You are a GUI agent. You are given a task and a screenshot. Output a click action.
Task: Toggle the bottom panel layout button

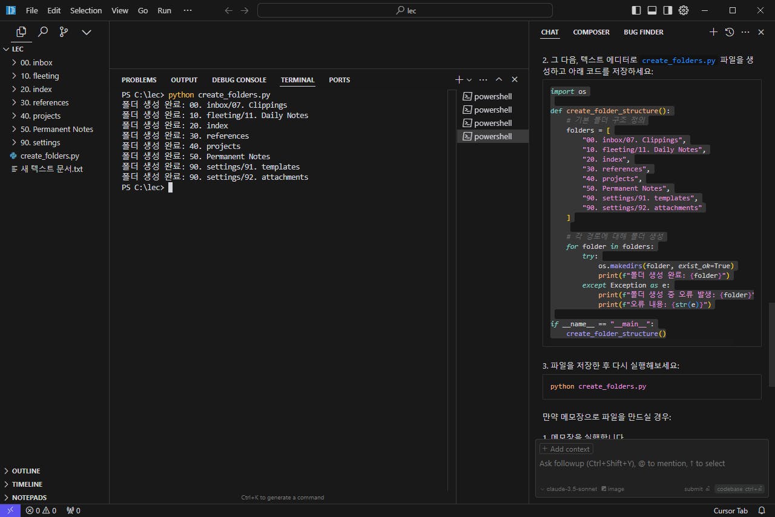coord(652,10)
